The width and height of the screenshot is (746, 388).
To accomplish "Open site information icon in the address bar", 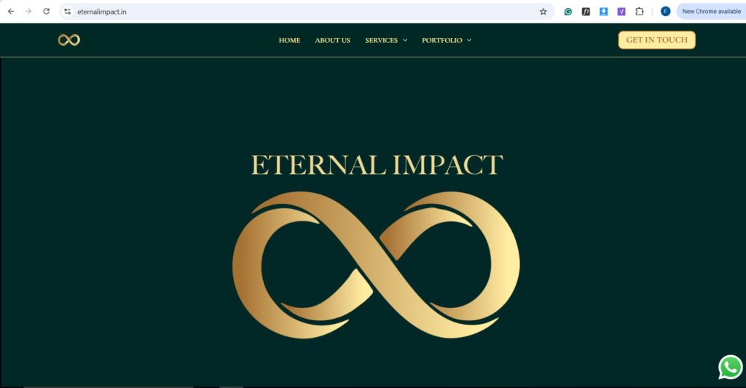I will click(x=68, y=12).
